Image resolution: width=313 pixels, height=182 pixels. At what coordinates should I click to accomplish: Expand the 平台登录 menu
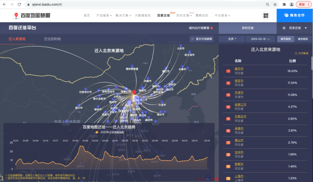222,15
